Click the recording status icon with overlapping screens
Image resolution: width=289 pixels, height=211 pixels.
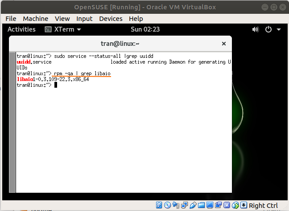[x=219, y=205]
